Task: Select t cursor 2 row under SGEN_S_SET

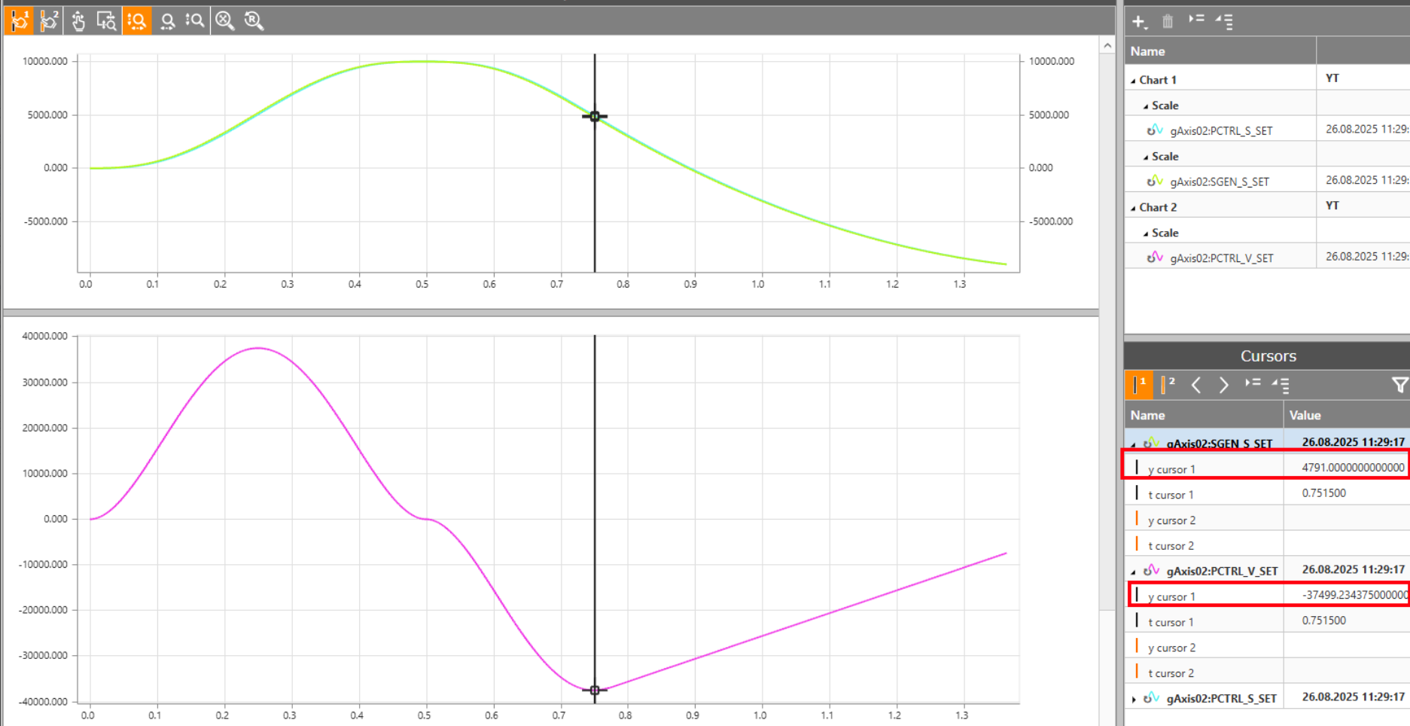Action: [x=1267, y=544]
